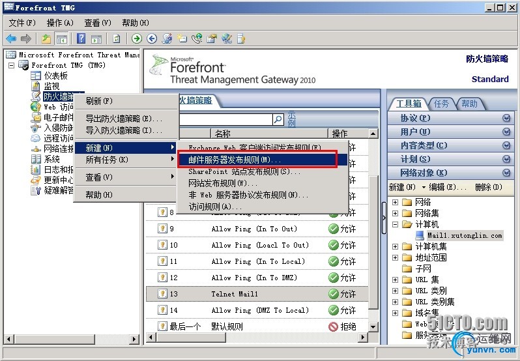The image size is (520, 361).
Task: Click 编辑(E)... in network objects toolbar
Action: [447, 187]
